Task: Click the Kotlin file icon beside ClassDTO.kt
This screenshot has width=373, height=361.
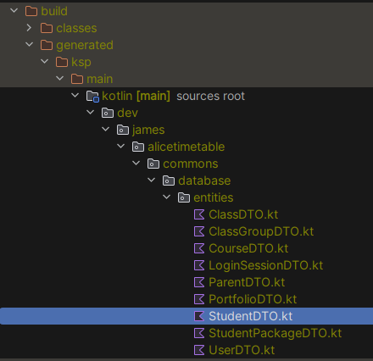Action: pyautogui.click(x=199, y=214)
